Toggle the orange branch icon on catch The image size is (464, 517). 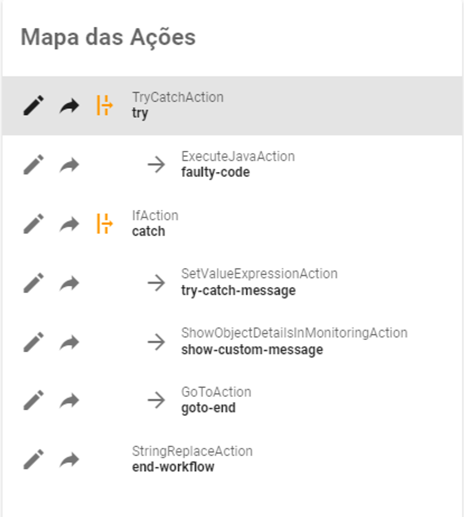(x=105, y=224)
